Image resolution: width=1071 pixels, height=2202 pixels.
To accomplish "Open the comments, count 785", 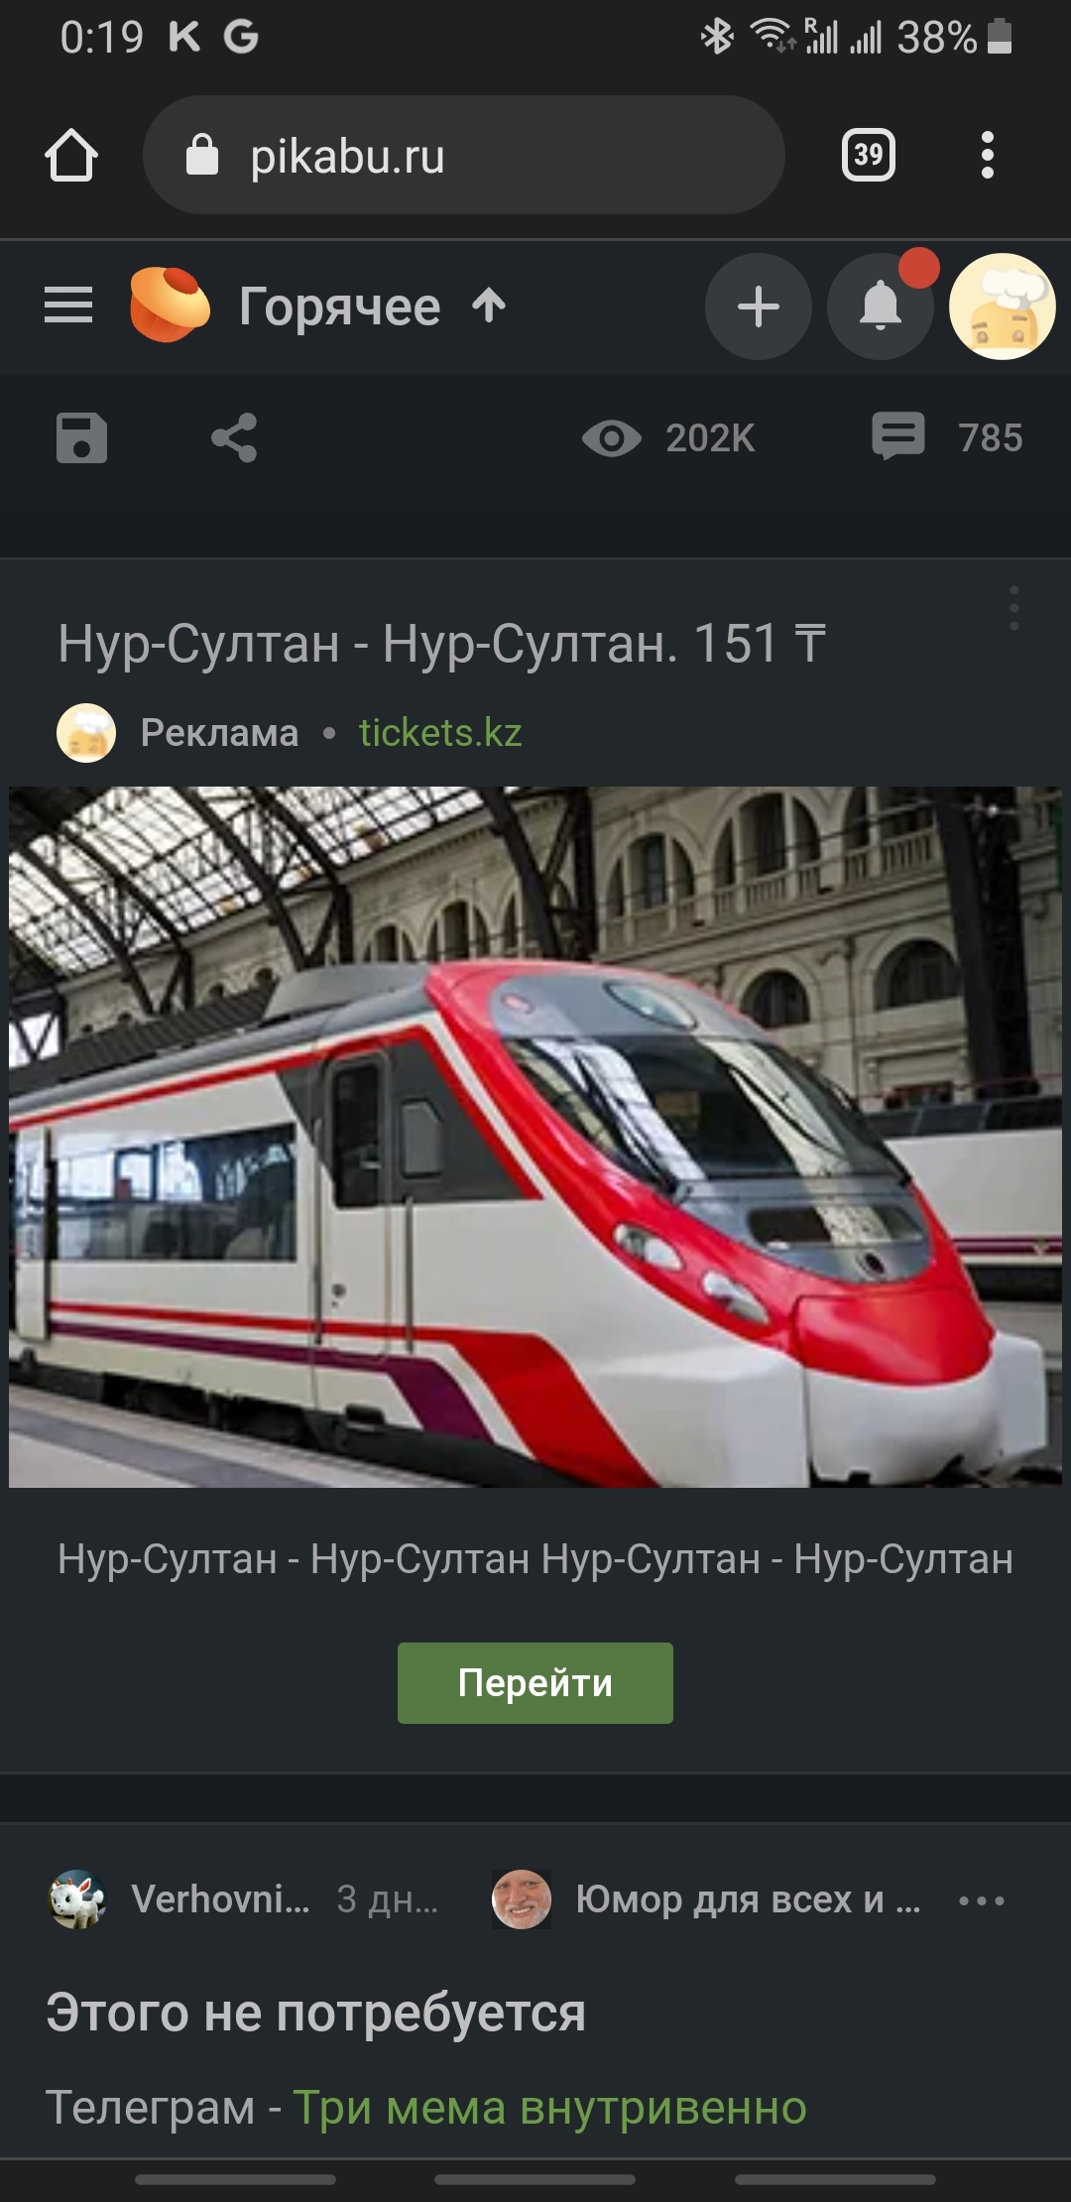I will (x=948, y=437).
